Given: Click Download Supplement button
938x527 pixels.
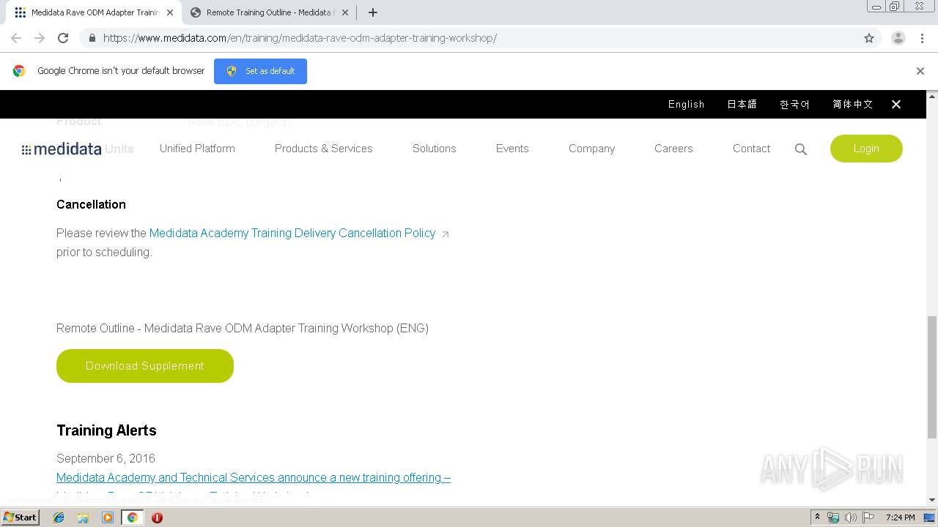Looking at the screenshot, I should (x=145, y=366).
